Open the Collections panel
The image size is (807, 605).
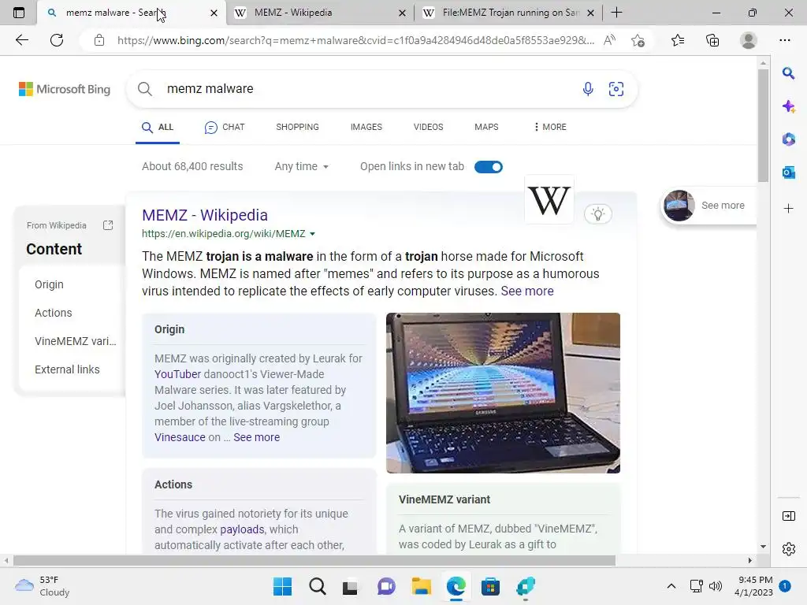[712, 40]
